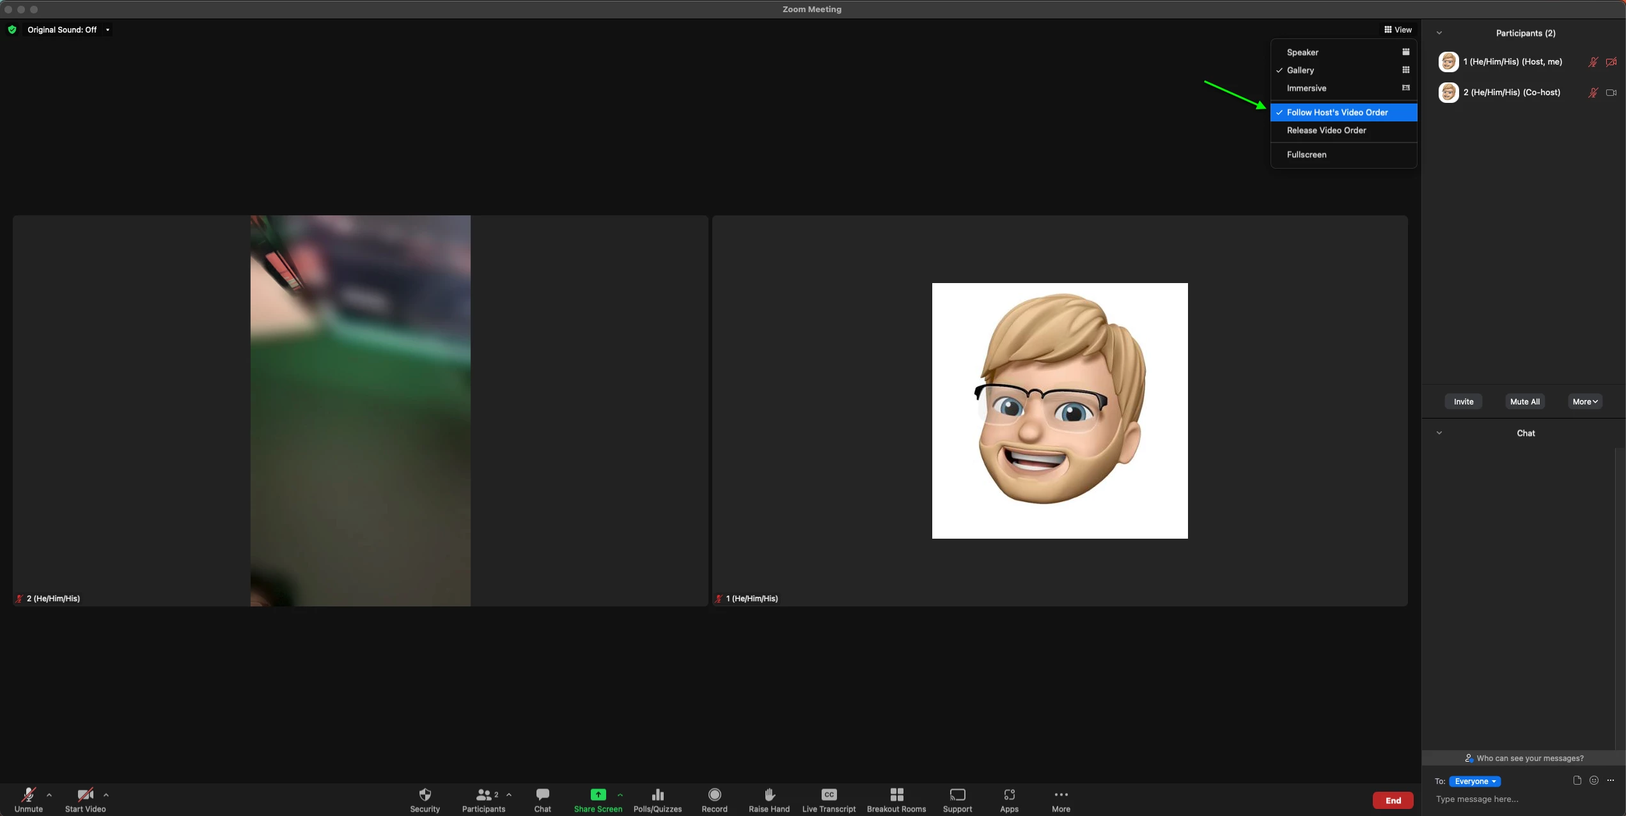Screen dimensions: 1626x816
Task: Expand the Original Sound dropdown arrow
Action: coord(107,30)
